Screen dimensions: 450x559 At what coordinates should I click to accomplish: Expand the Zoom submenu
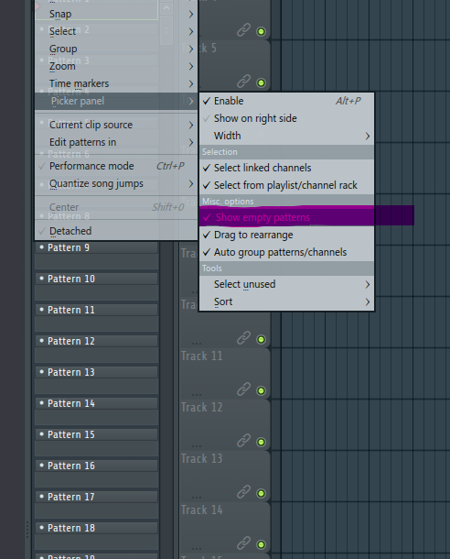pos(116,66)
